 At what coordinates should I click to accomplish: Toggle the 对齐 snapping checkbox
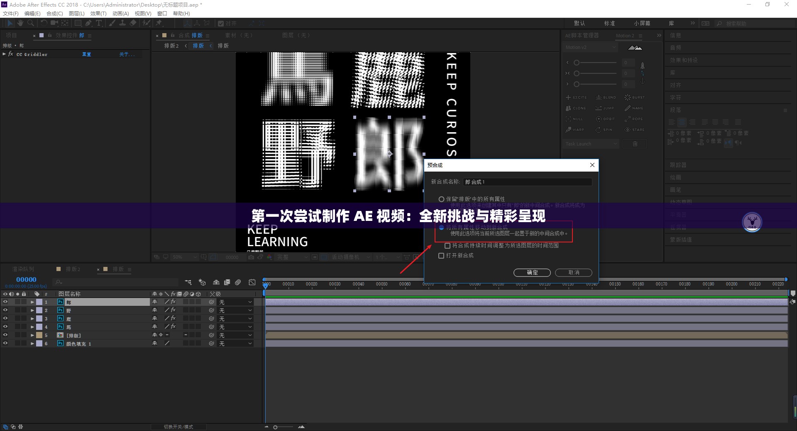point(221,24)
